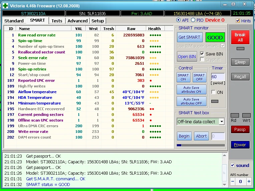Image resolution: width=255 pixels, height=191 pixels.
Task: Click the Open BIN button
Action: point(187,56)
